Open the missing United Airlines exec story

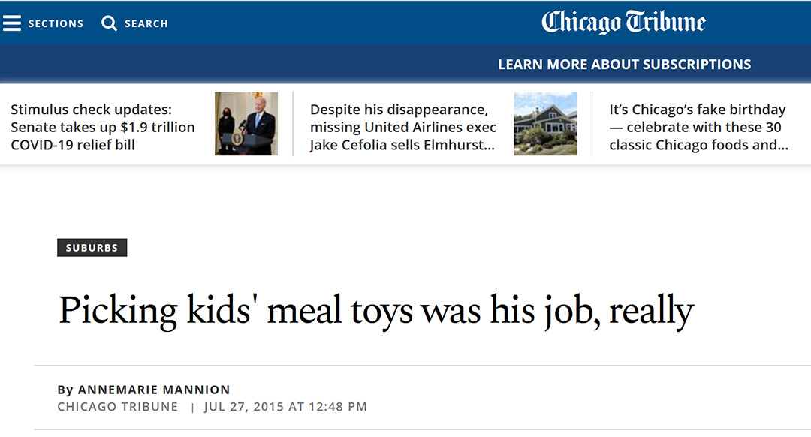coord(403,127)
